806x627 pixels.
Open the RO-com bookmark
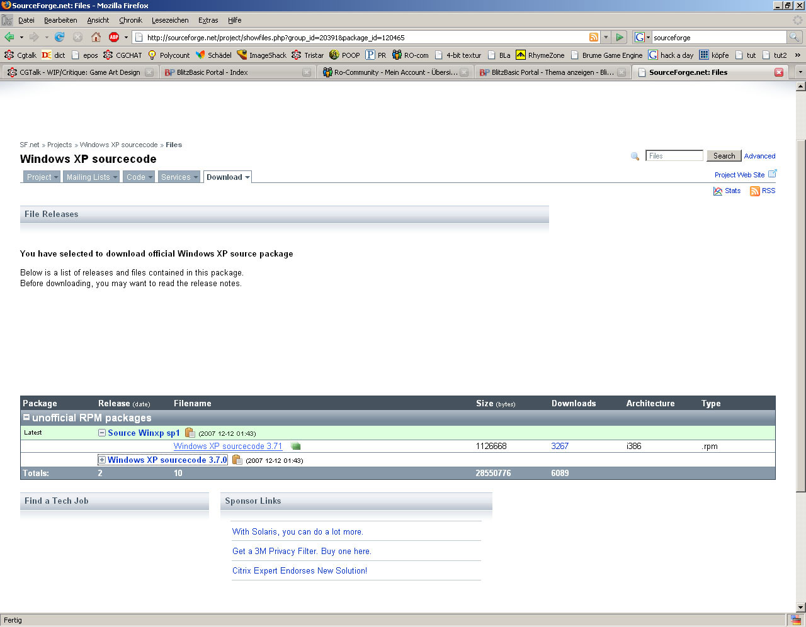pos(410,55)
